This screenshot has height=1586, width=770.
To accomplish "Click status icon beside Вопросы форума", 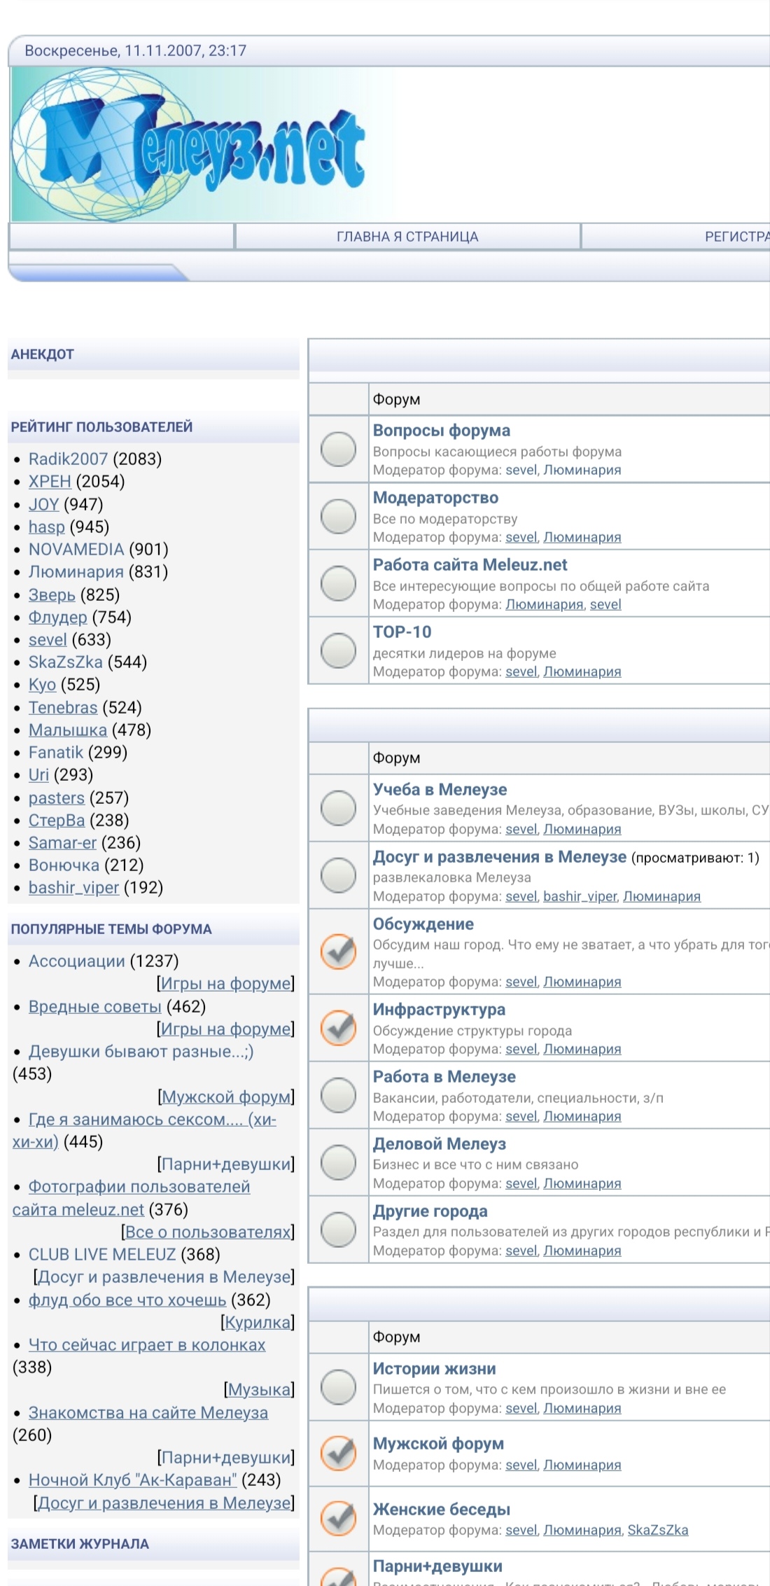I will (x=338, y=449).
